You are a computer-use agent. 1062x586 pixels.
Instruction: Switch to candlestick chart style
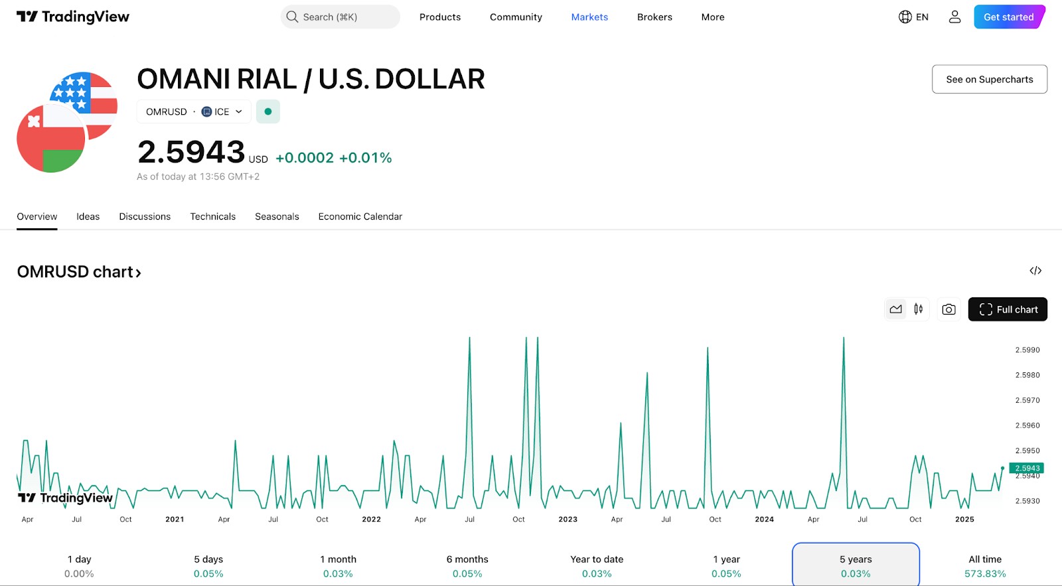click(x=919, y=309)
